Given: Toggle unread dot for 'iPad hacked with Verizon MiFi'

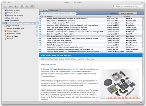Looking at the screenshot, I should [40, 23].
